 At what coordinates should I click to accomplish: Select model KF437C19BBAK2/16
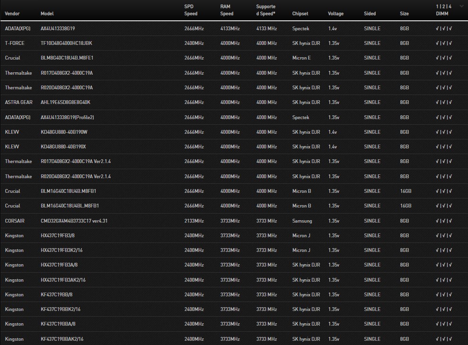[x=62, y=339]
